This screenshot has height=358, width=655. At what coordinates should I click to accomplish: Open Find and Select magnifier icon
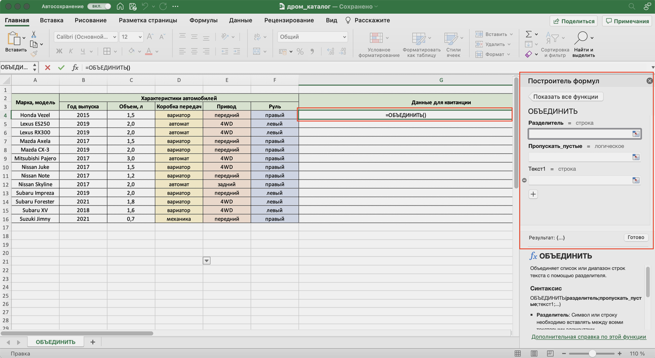coord(581,38)
